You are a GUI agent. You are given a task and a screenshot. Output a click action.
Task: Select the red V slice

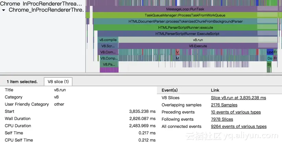(177, 52)
